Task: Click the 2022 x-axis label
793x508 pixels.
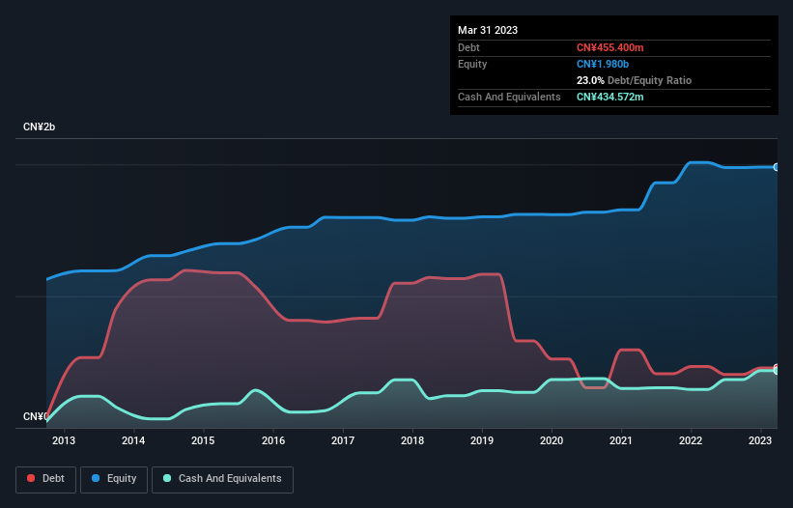Action: tap(691, 440)
